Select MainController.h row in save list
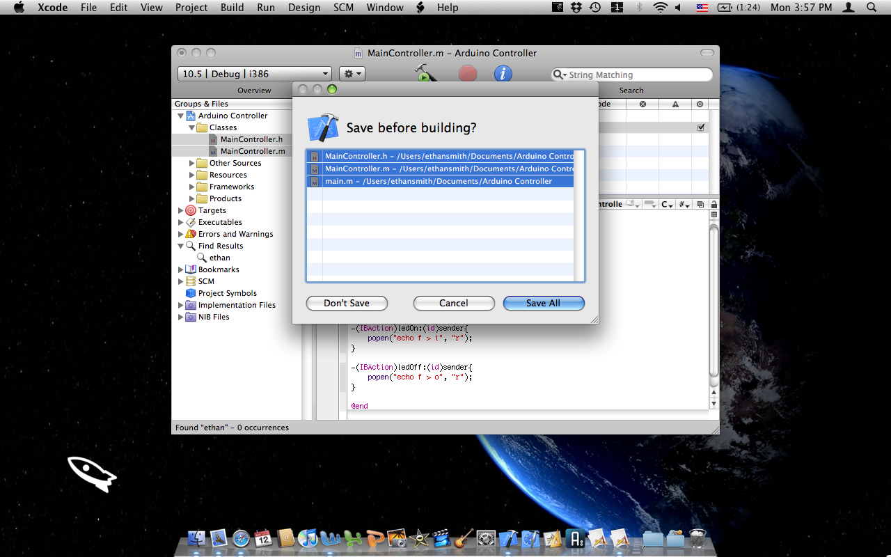Viewport: 891px width, 557px height. point(440,156)
